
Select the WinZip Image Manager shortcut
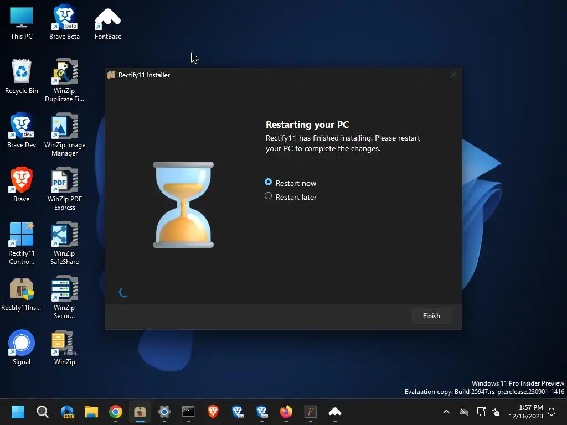click(x=65, y=134)
